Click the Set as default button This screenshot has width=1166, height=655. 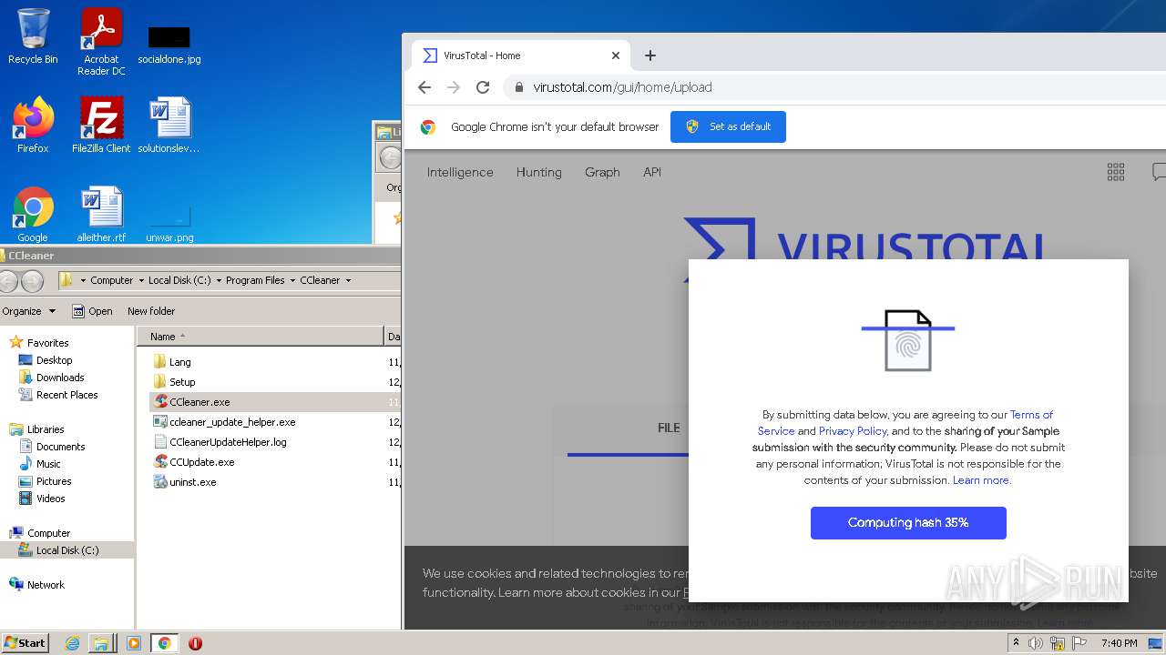[728, 126]
